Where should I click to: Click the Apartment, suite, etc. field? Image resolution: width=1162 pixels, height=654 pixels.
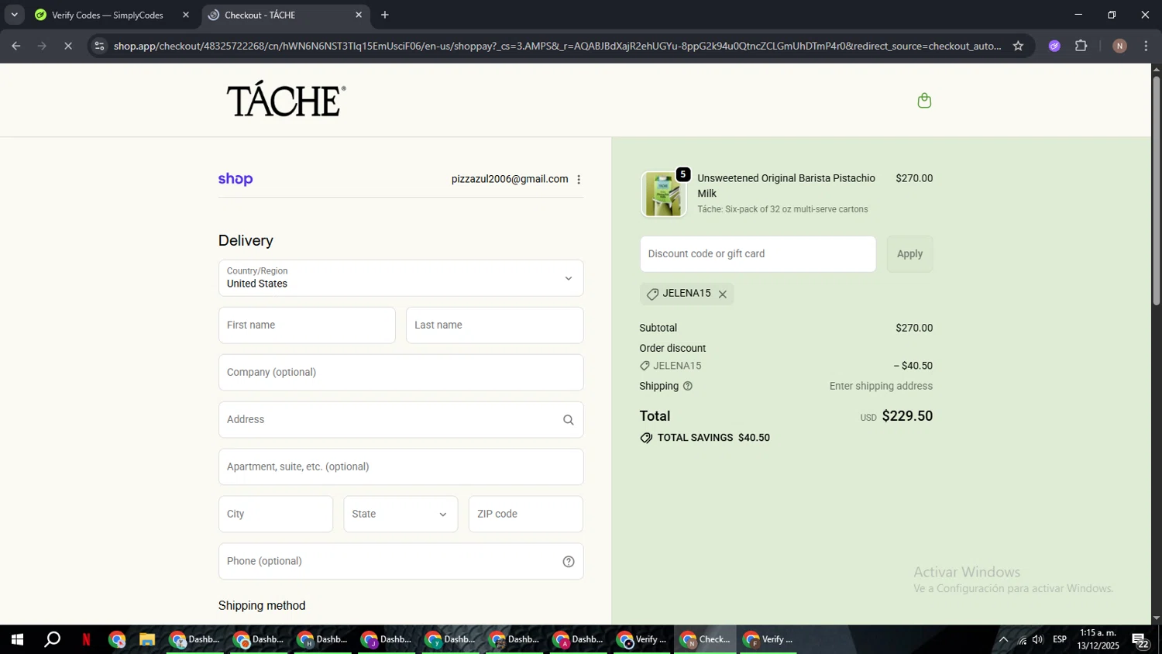tap(401, 467)
